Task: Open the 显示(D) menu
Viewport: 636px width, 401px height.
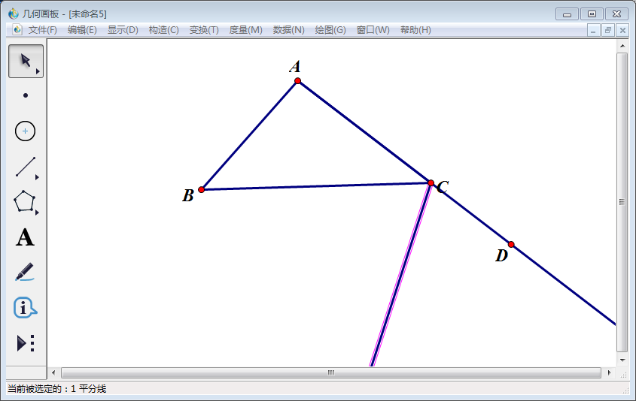Action: point(123,30)
